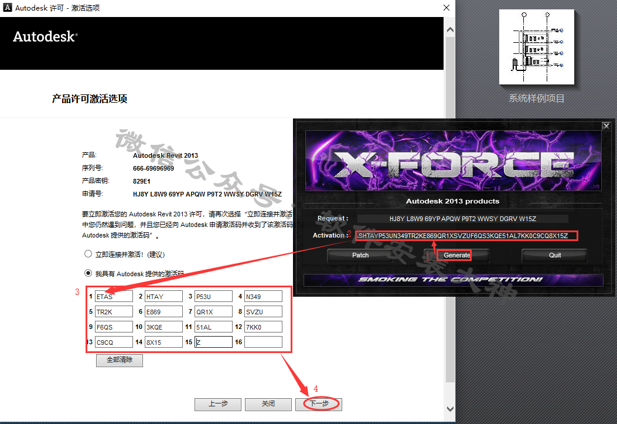Viewport: 617px width, 424px height.
Task: Click the scroll up arrow in the Autodesk dialog
Action: [x=450, y=29]
